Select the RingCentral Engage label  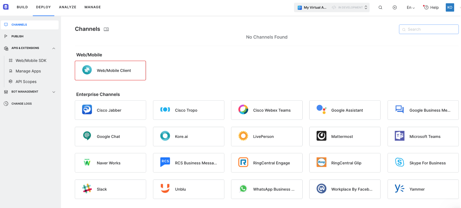pos(272,163)
